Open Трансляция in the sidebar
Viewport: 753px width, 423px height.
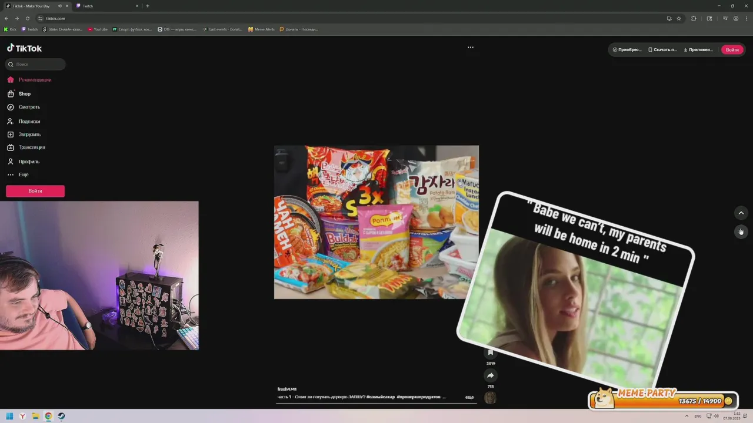[x=26, y=147]
